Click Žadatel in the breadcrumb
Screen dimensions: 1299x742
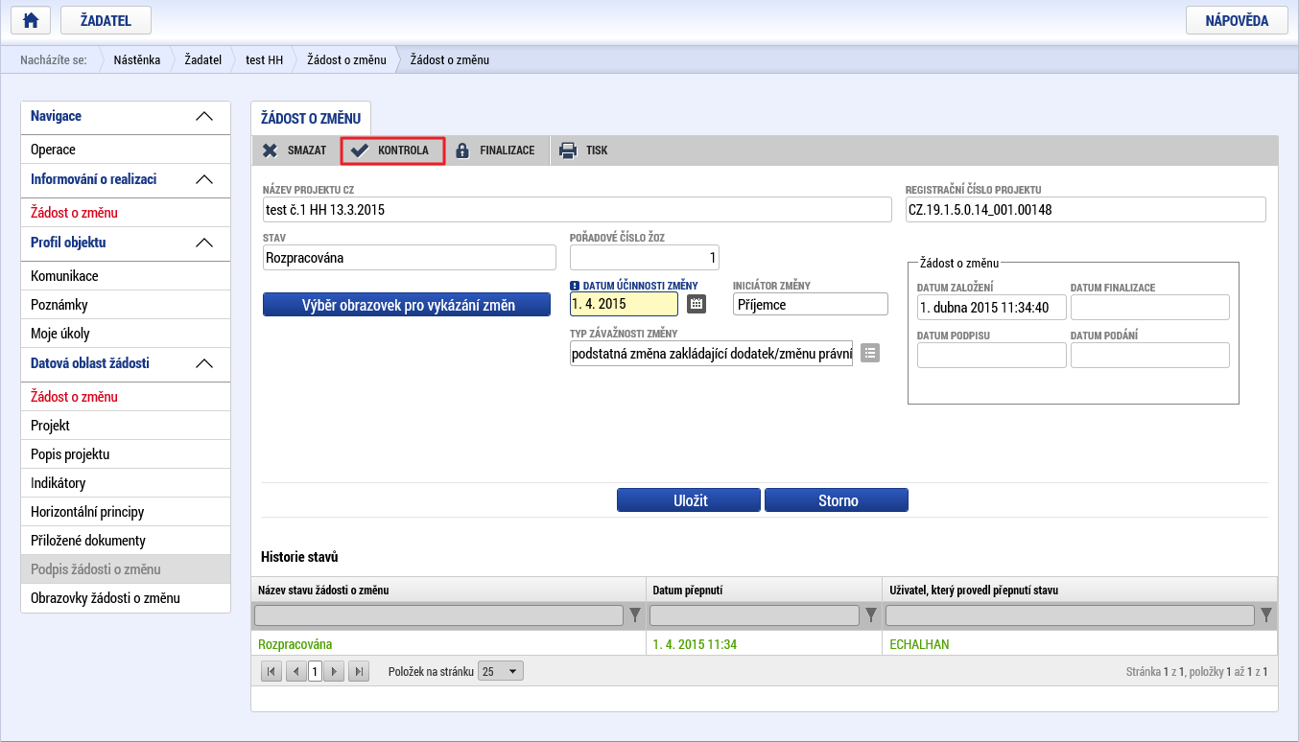(x=203, y=59)
